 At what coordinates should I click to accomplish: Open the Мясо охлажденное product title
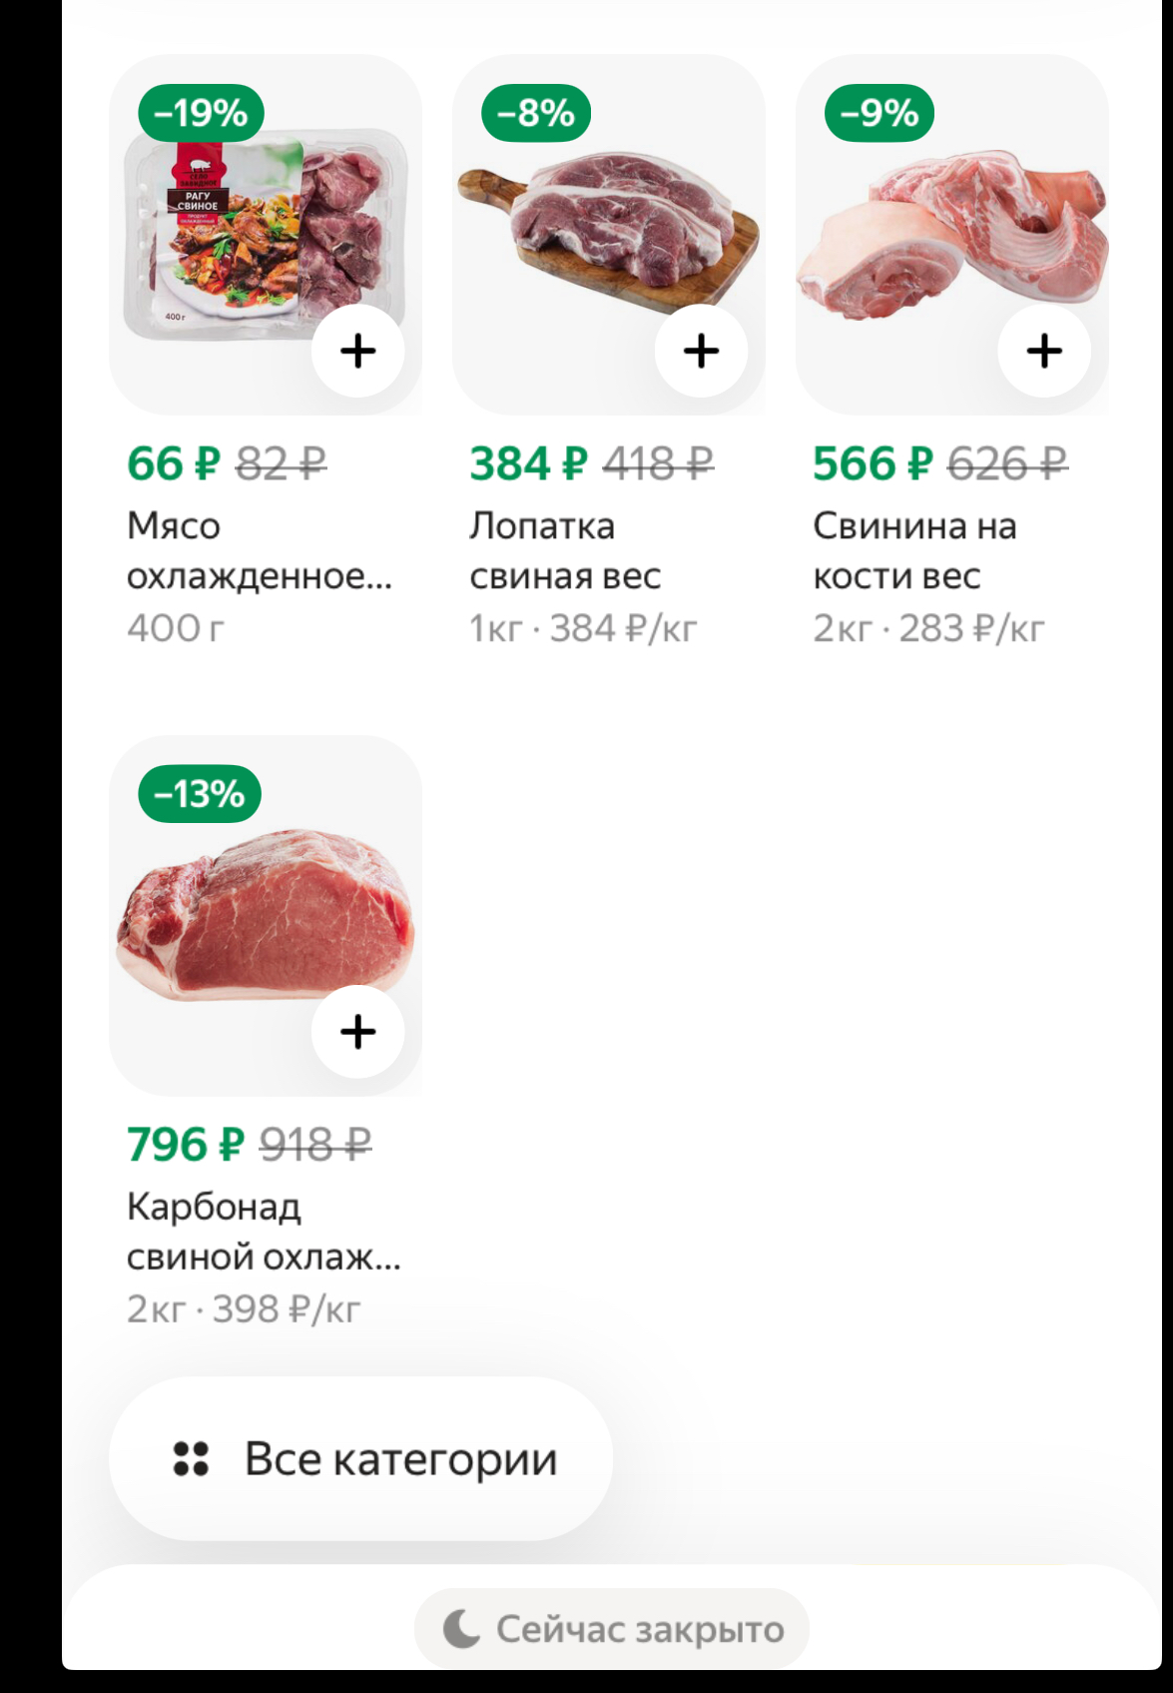point(260,551)
